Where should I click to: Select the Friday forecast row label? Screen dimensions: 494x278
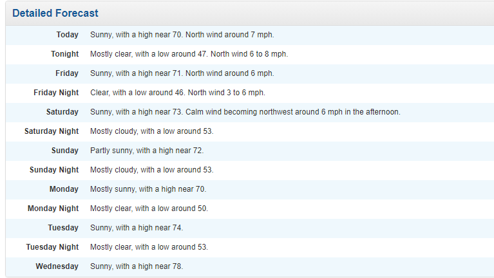(x=67, y=73)
